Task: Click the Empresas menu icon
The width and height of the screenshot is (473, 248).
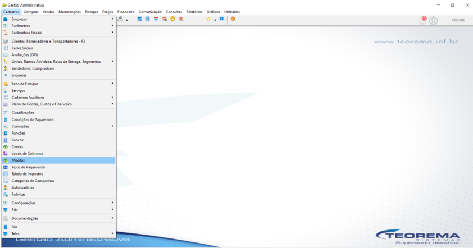Action: tap(6, 19)
